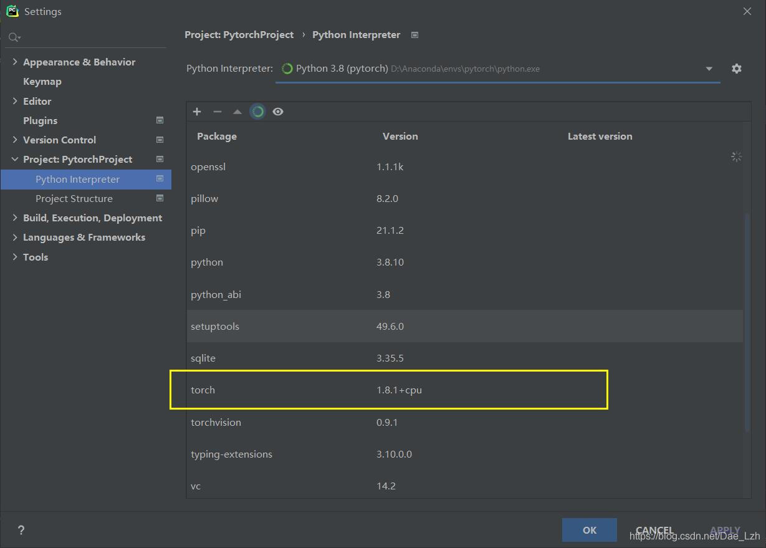Expand Build, Execution, Deployment section
This screenshot has height=548, width=766.
click(15, 218)
